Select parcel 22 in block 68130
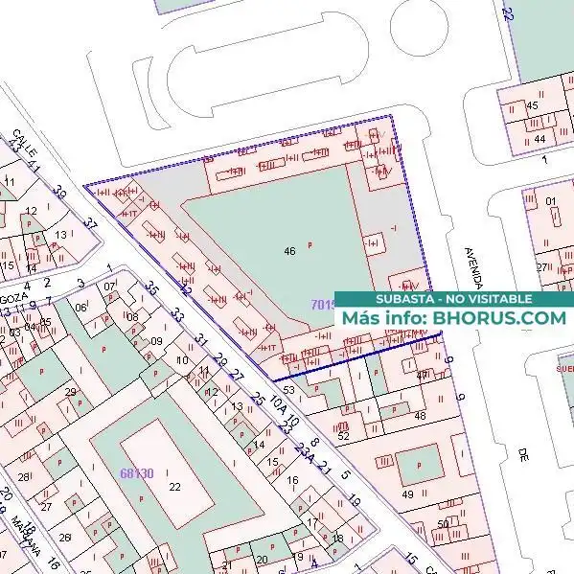 coord(174,487)
